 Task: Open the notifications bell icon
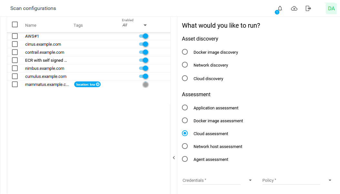(x=280, y=9)
